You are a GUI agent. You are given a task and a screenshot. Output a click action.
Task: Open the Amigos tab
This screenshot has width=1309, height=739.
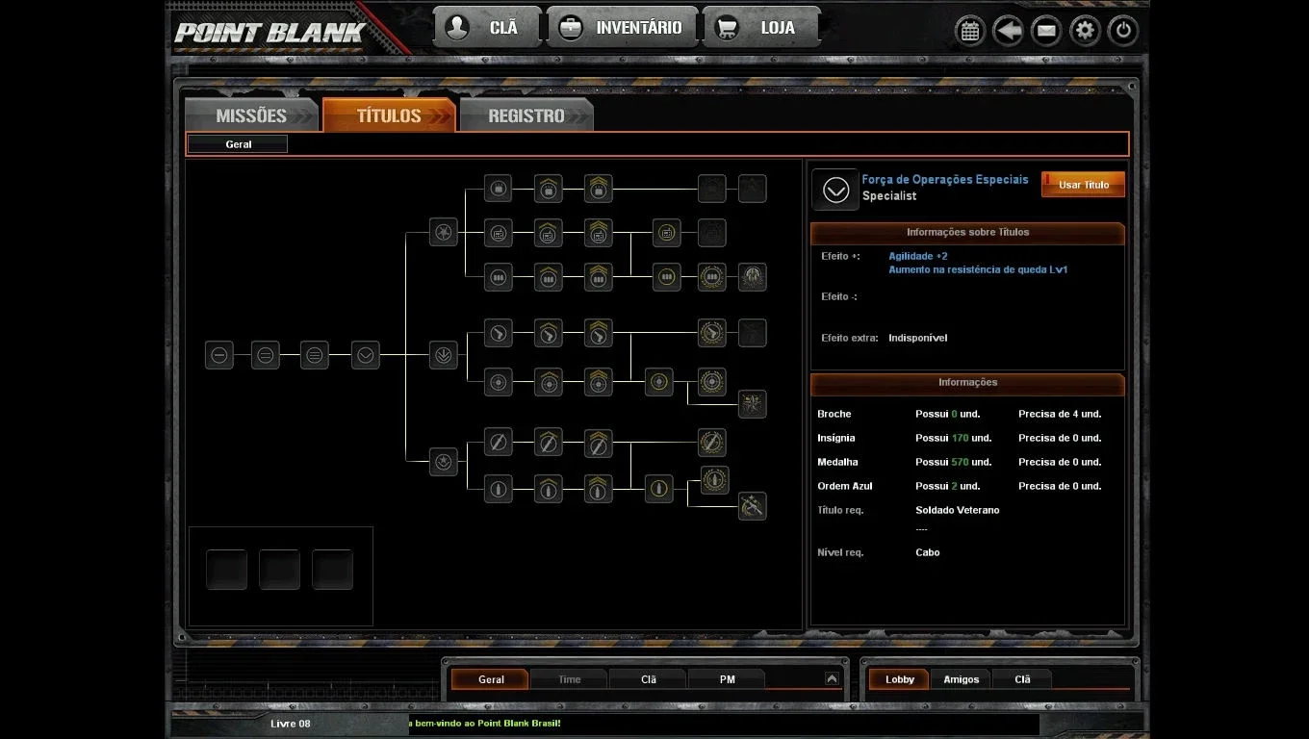[961, 679]
